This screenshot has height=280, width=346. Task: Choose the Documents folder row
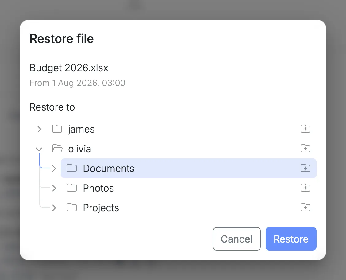[189, 168]
